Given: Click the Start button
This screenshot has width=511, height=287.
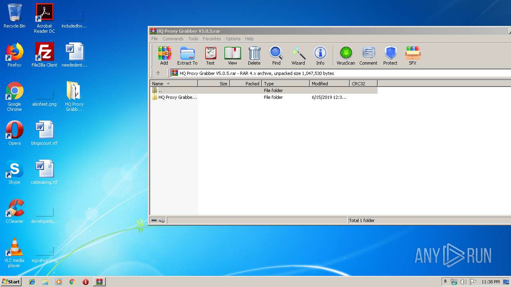Looking at the screenshot, I should pos(11,282).
